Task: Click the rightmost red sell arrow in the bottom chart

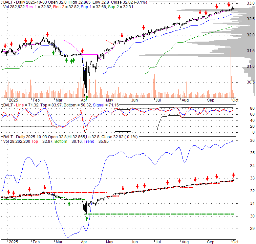Action: click(x=233, y=175)
